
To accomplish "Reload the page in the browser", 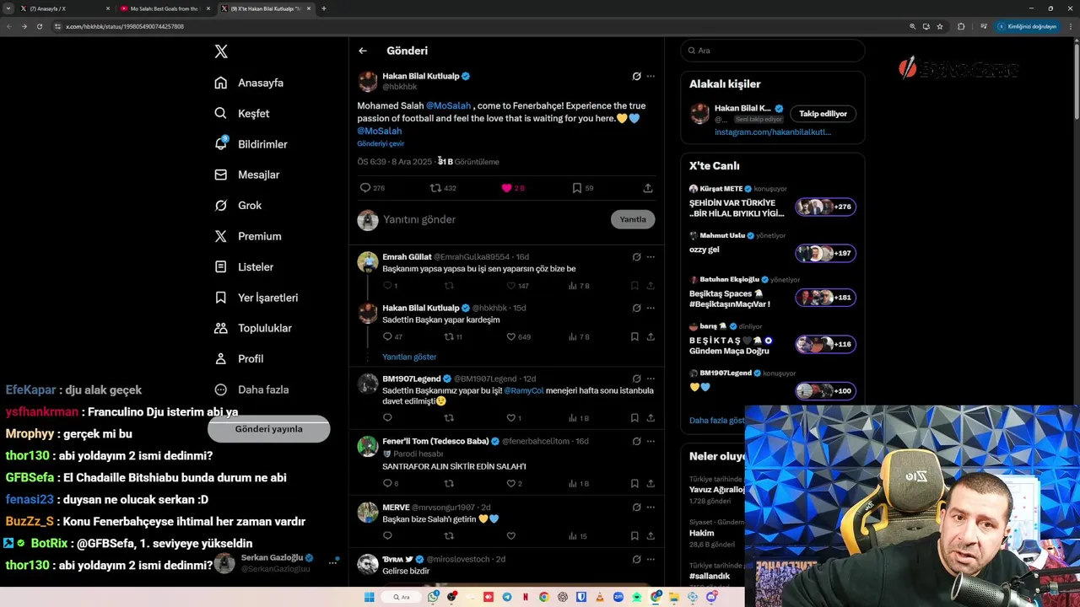I will tap(39, 26).
